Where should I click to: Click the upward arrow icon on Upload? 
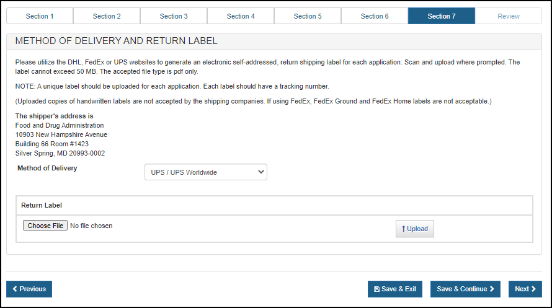coord(404,229)
